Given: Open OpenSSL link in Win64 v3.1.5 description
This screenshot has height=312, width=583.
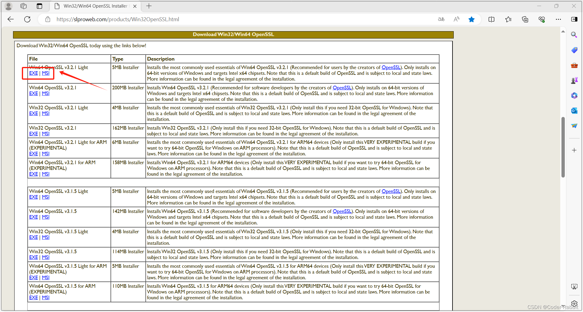Looking at the screenshot, I should tap(342, 211).
